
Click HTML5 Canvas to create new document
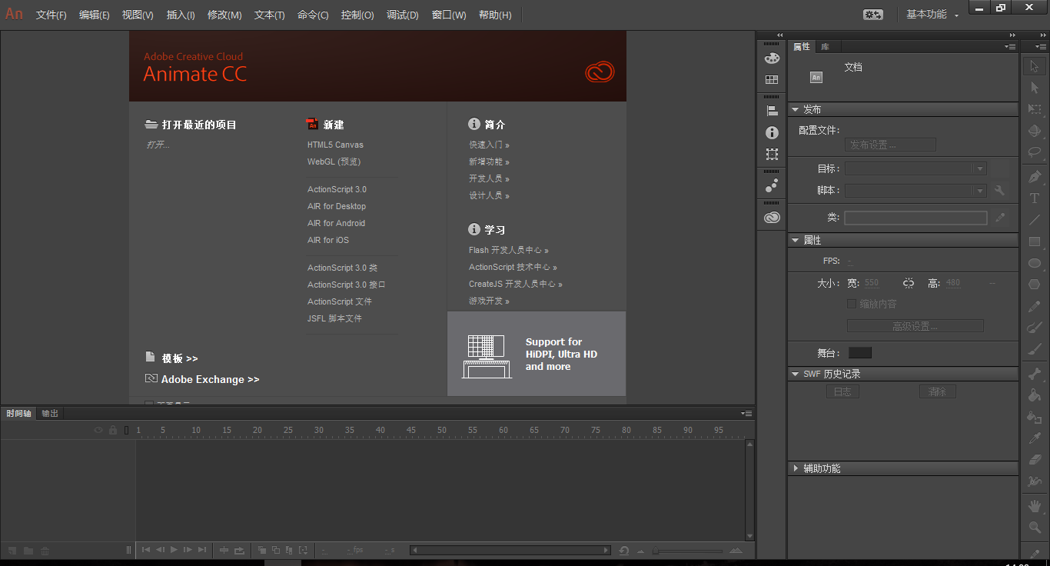pyautogui.click(x=335, y=145)
